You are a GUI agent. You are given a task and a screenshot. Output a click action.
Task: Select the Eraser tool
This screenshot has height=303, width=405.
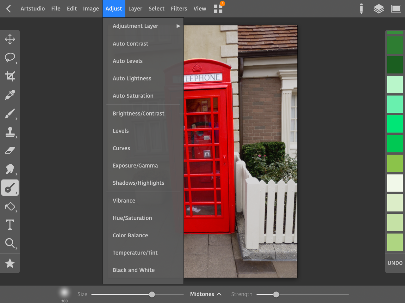[x=10, y=151]
